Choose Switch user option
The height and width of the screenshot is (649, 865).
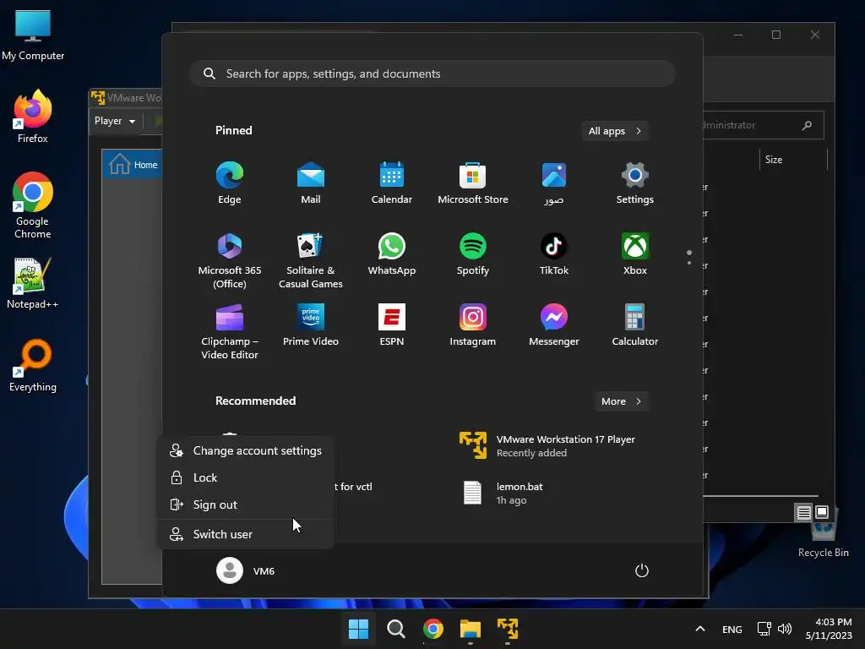tap(246, 534)
